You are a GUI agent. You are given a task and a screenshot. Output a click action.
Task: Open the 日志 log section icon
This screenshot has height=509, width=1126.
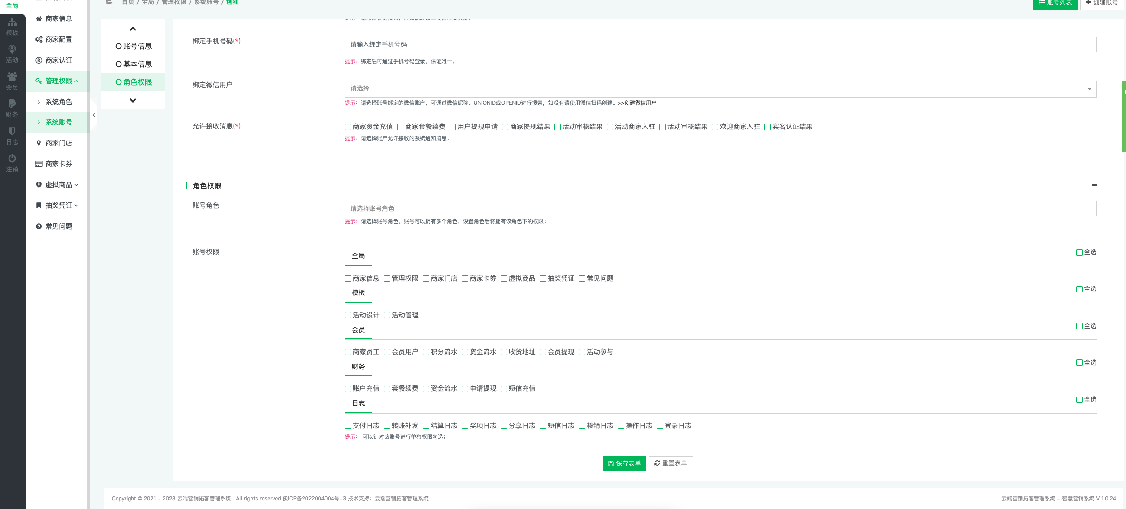click(12, 131)
